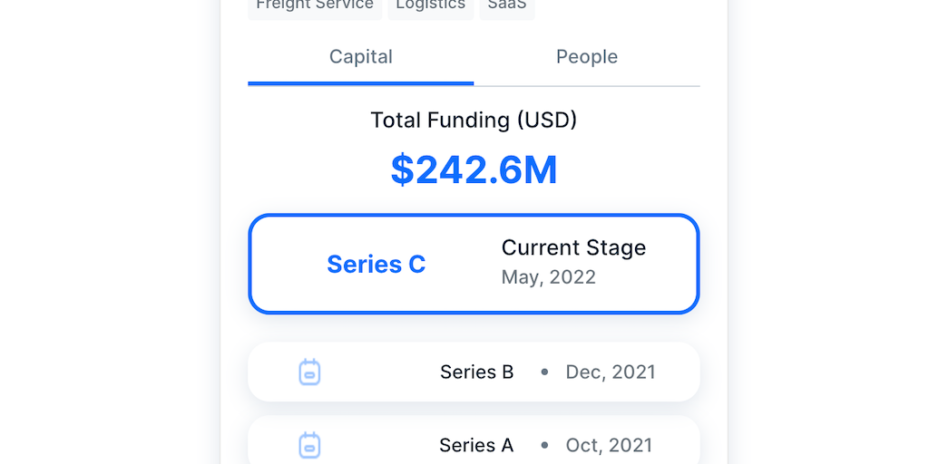The width and height of the screenshot is (929, 464).
Task: Click the gray divider line under People tab
Action: pyautogui.click(x=587, y=86)
